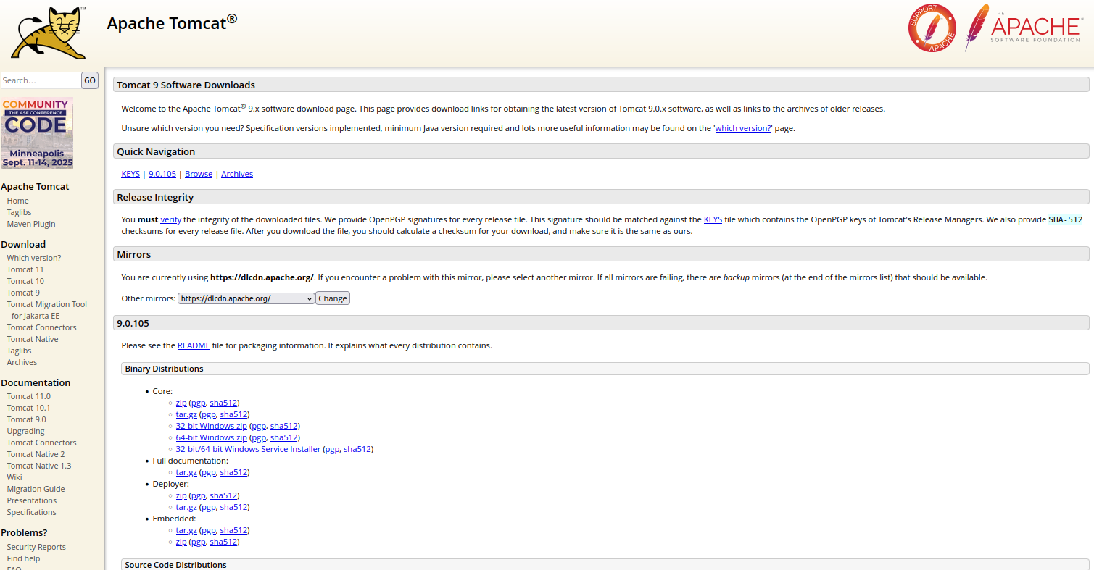The width and height of the screenshot is (1094, 570).
Task: Open the README file link
Action: [194, 345]
